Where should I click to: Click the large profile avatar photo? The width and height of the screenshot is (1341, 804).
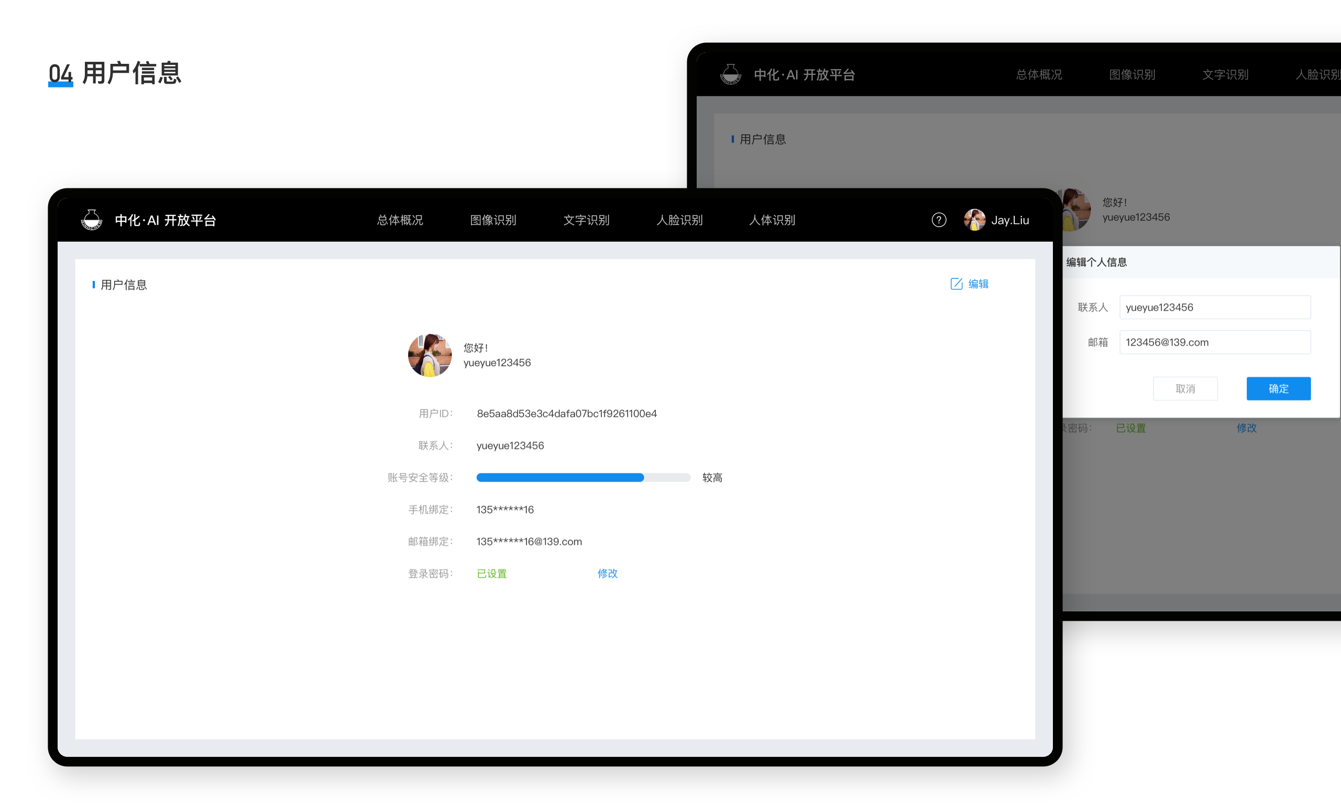point(430,355)
